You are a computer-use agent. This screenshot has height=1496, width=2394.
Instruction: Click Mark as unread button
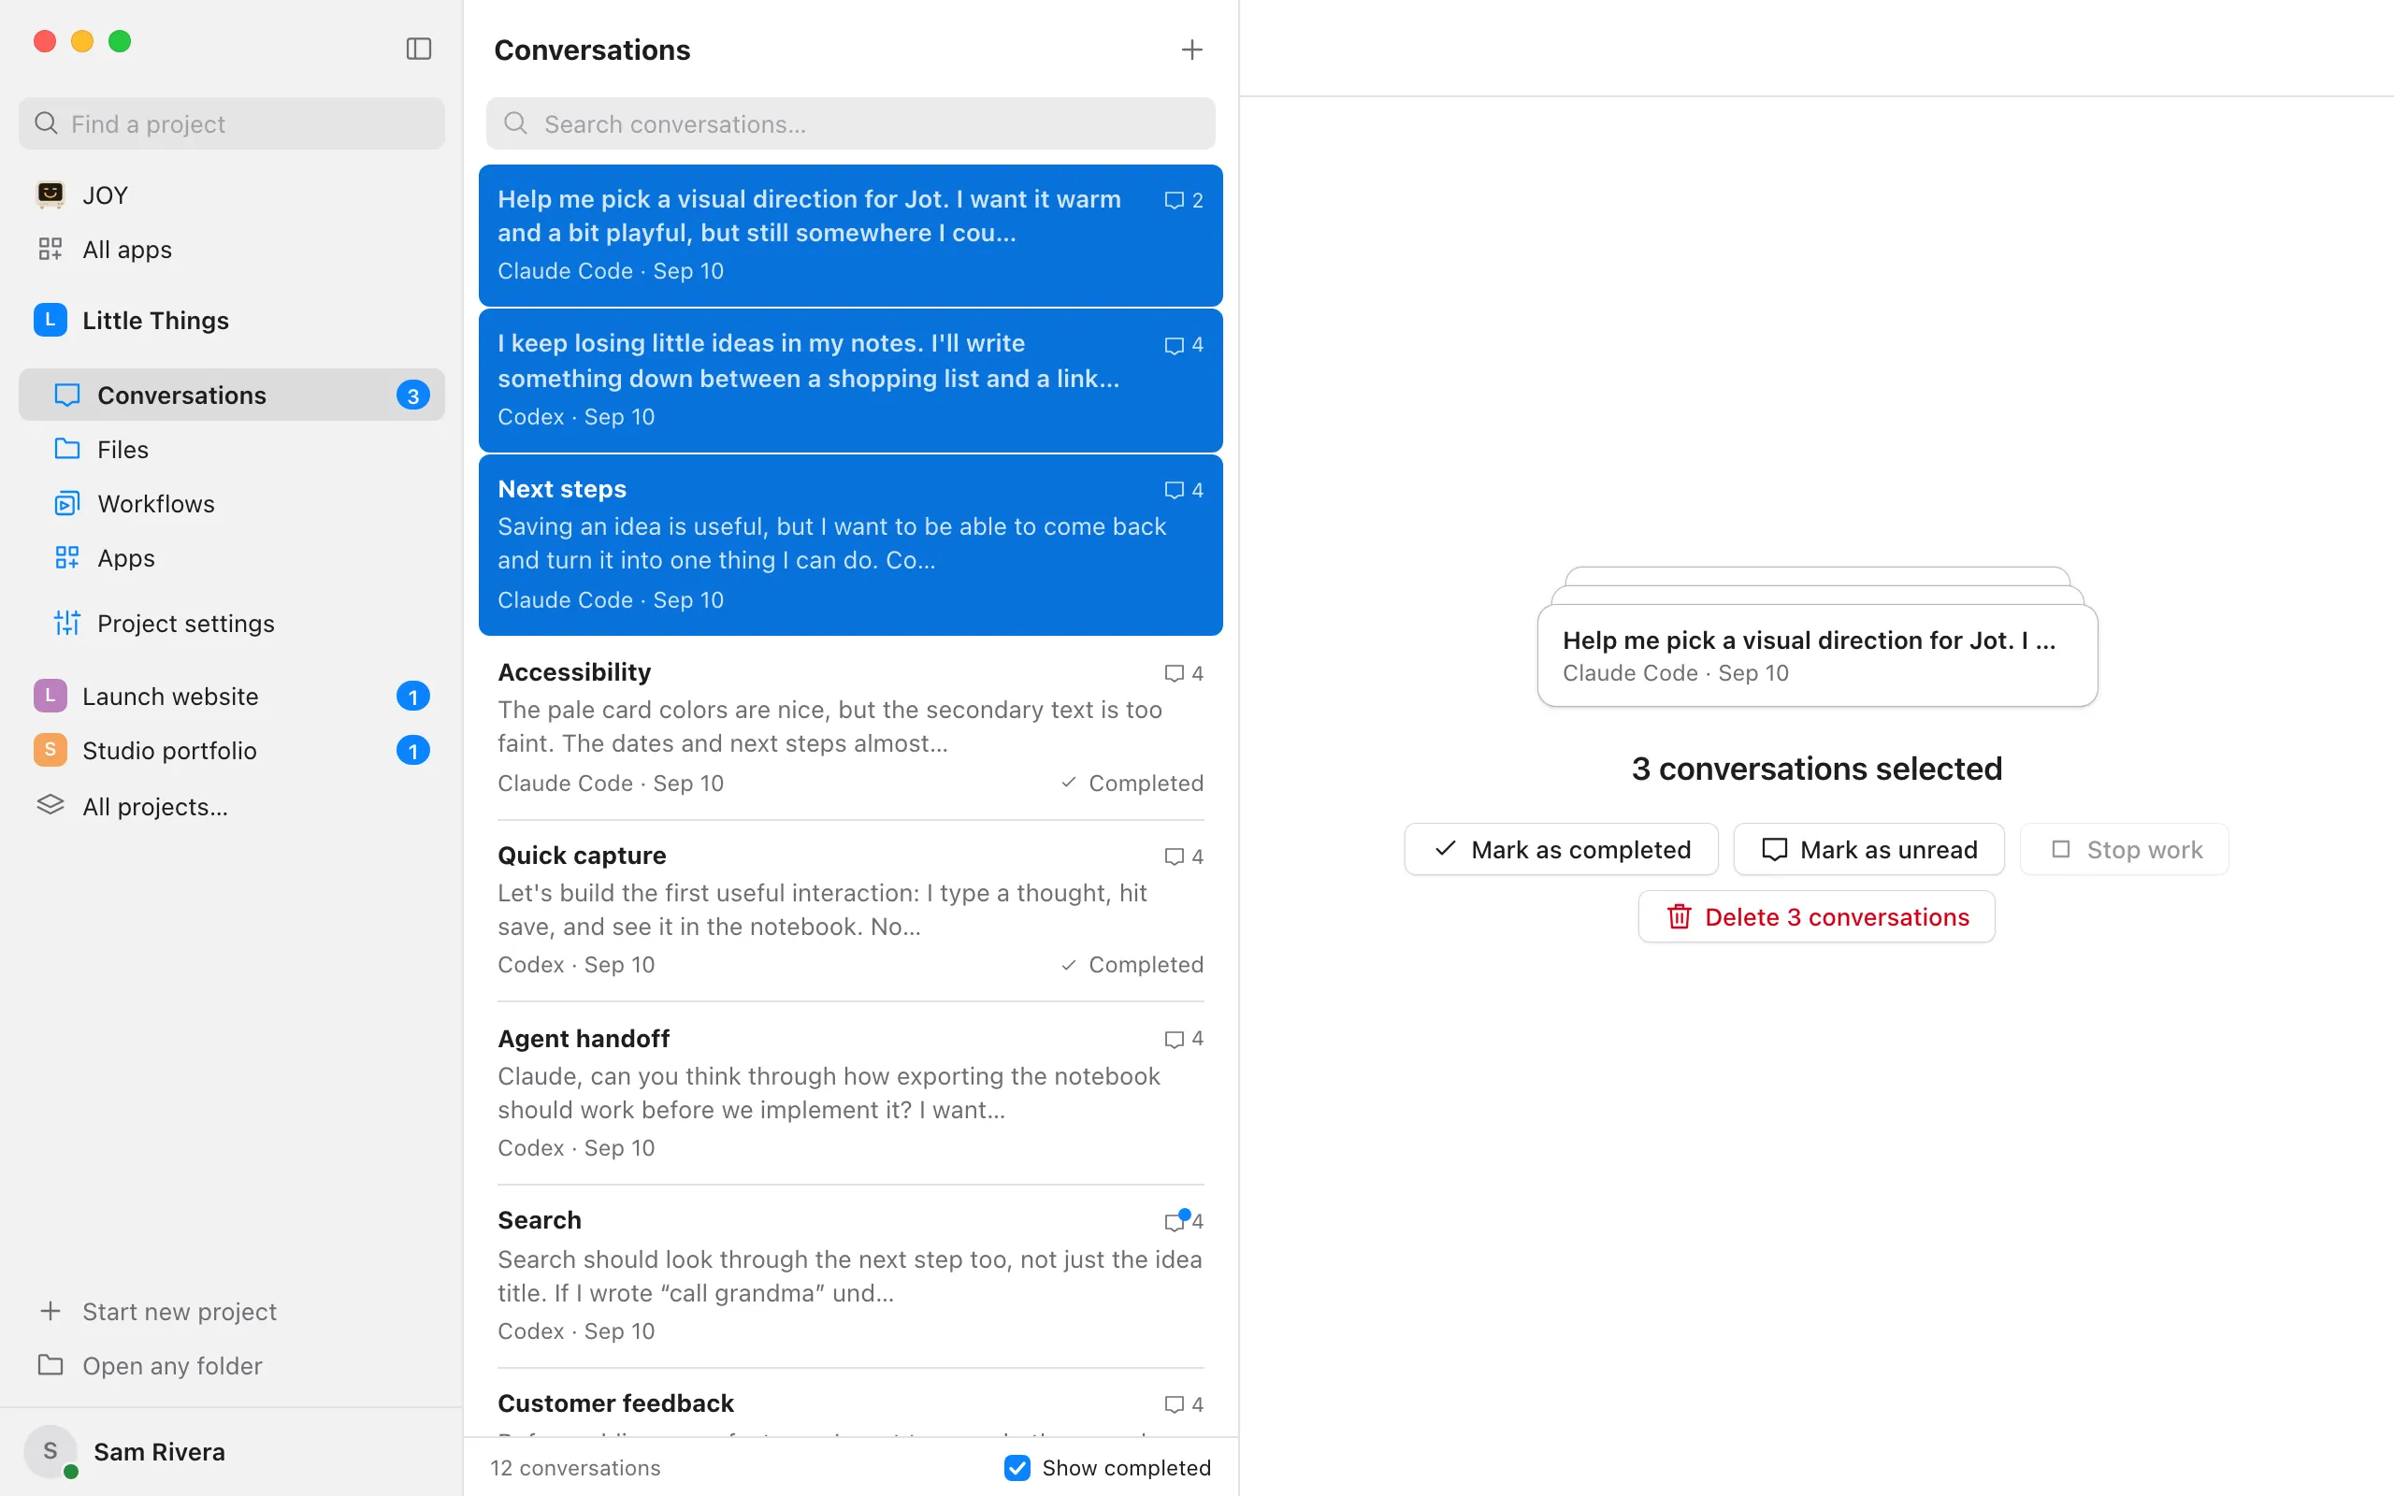point(1868,850)
